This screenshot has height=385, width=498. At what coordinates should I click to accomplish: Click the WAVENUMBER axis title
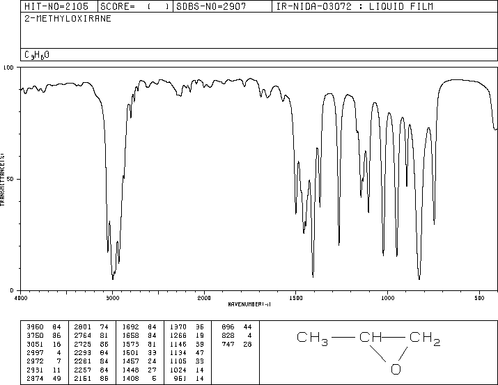pyautogui.click(x=249, y=304)
